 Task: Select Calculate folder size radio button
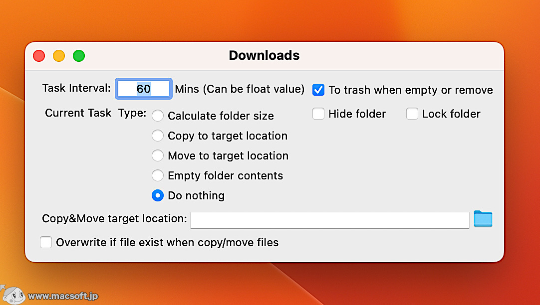pos(158,116)
